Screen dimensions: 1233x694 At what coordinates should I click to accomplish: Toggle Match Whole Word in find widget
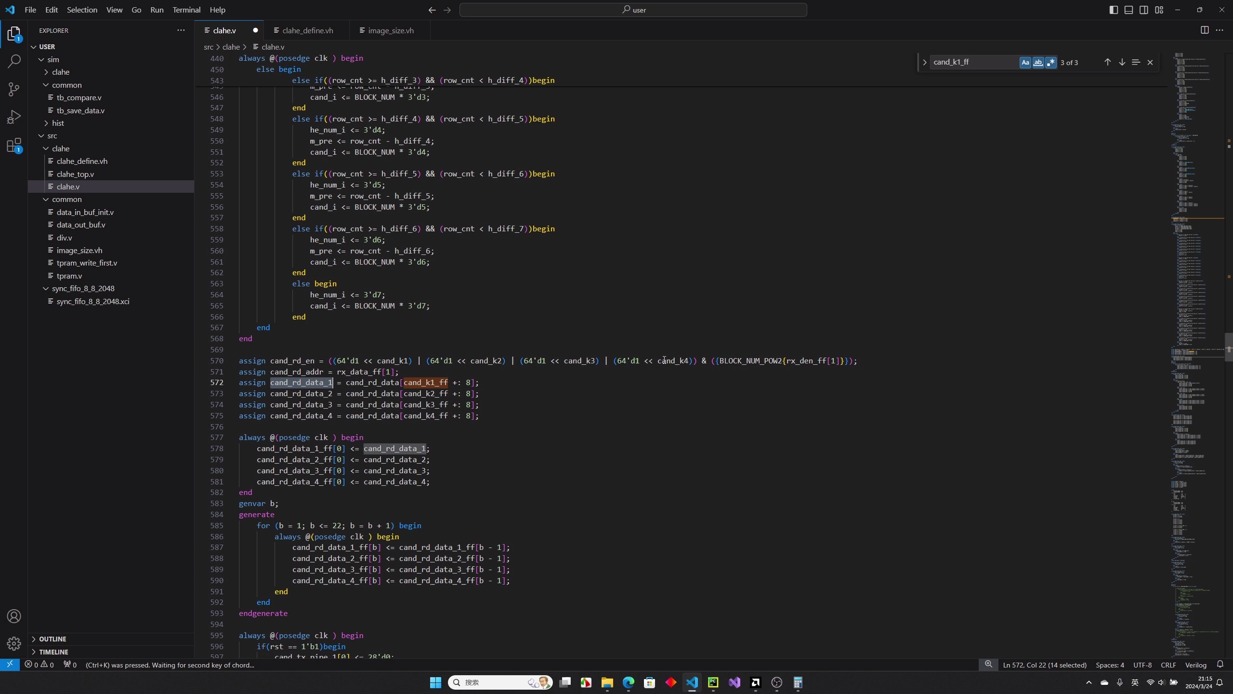[x=1038, y=62]
